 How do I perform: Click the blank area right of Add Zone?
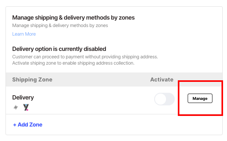click(x=130, y=125)
